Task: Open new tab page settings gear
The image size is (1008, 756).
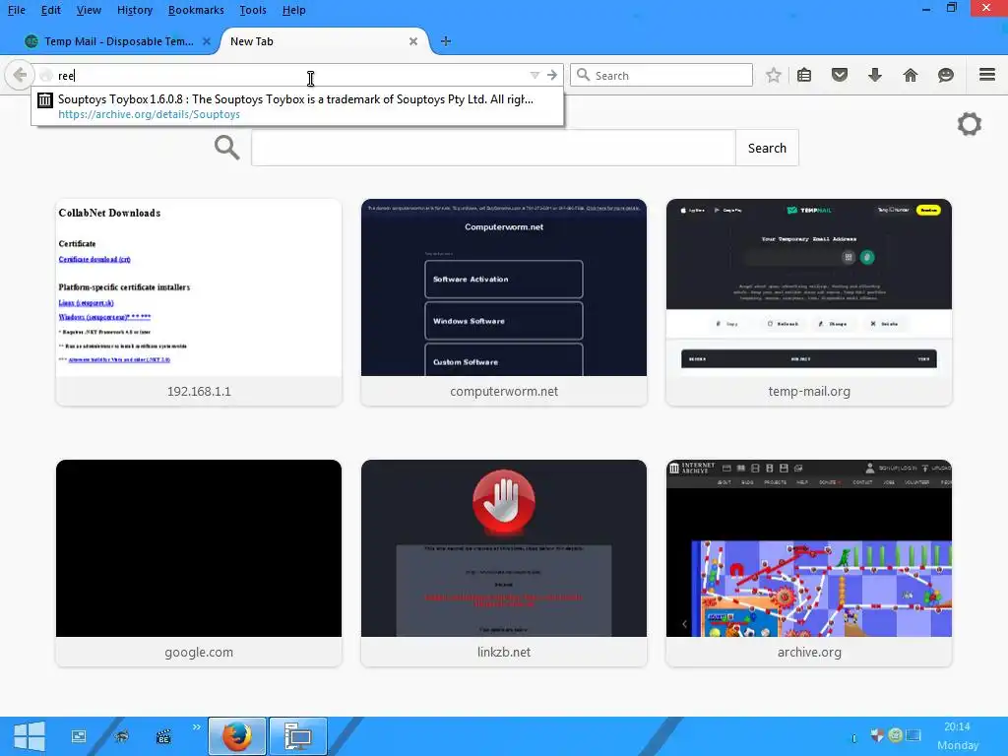Action: tap(970, 124)
